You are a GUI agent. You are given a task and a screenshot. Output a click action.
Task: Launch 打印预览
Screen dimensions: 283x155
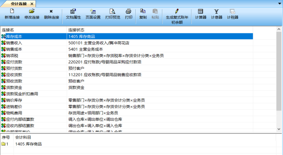[112, 11]
